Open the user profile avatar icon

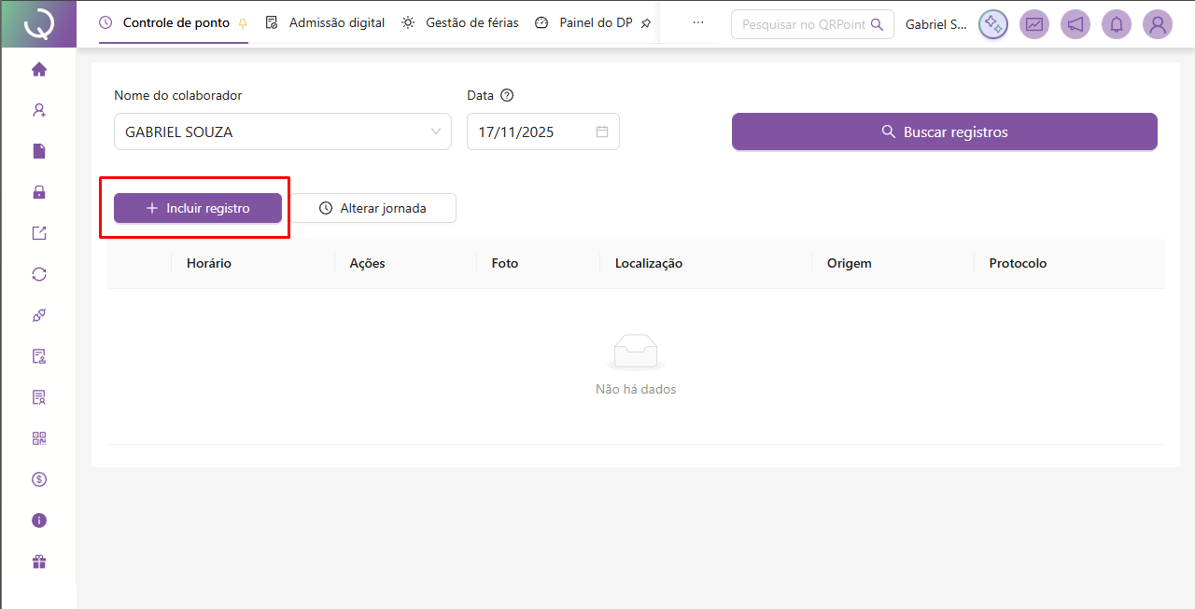pos(1158,24)
